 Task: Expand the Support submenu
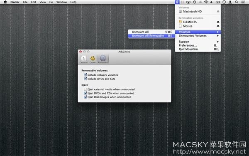tap(198, 42)
